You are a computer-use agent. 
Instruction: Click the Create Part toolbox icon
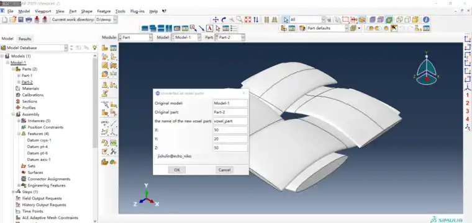105,48
